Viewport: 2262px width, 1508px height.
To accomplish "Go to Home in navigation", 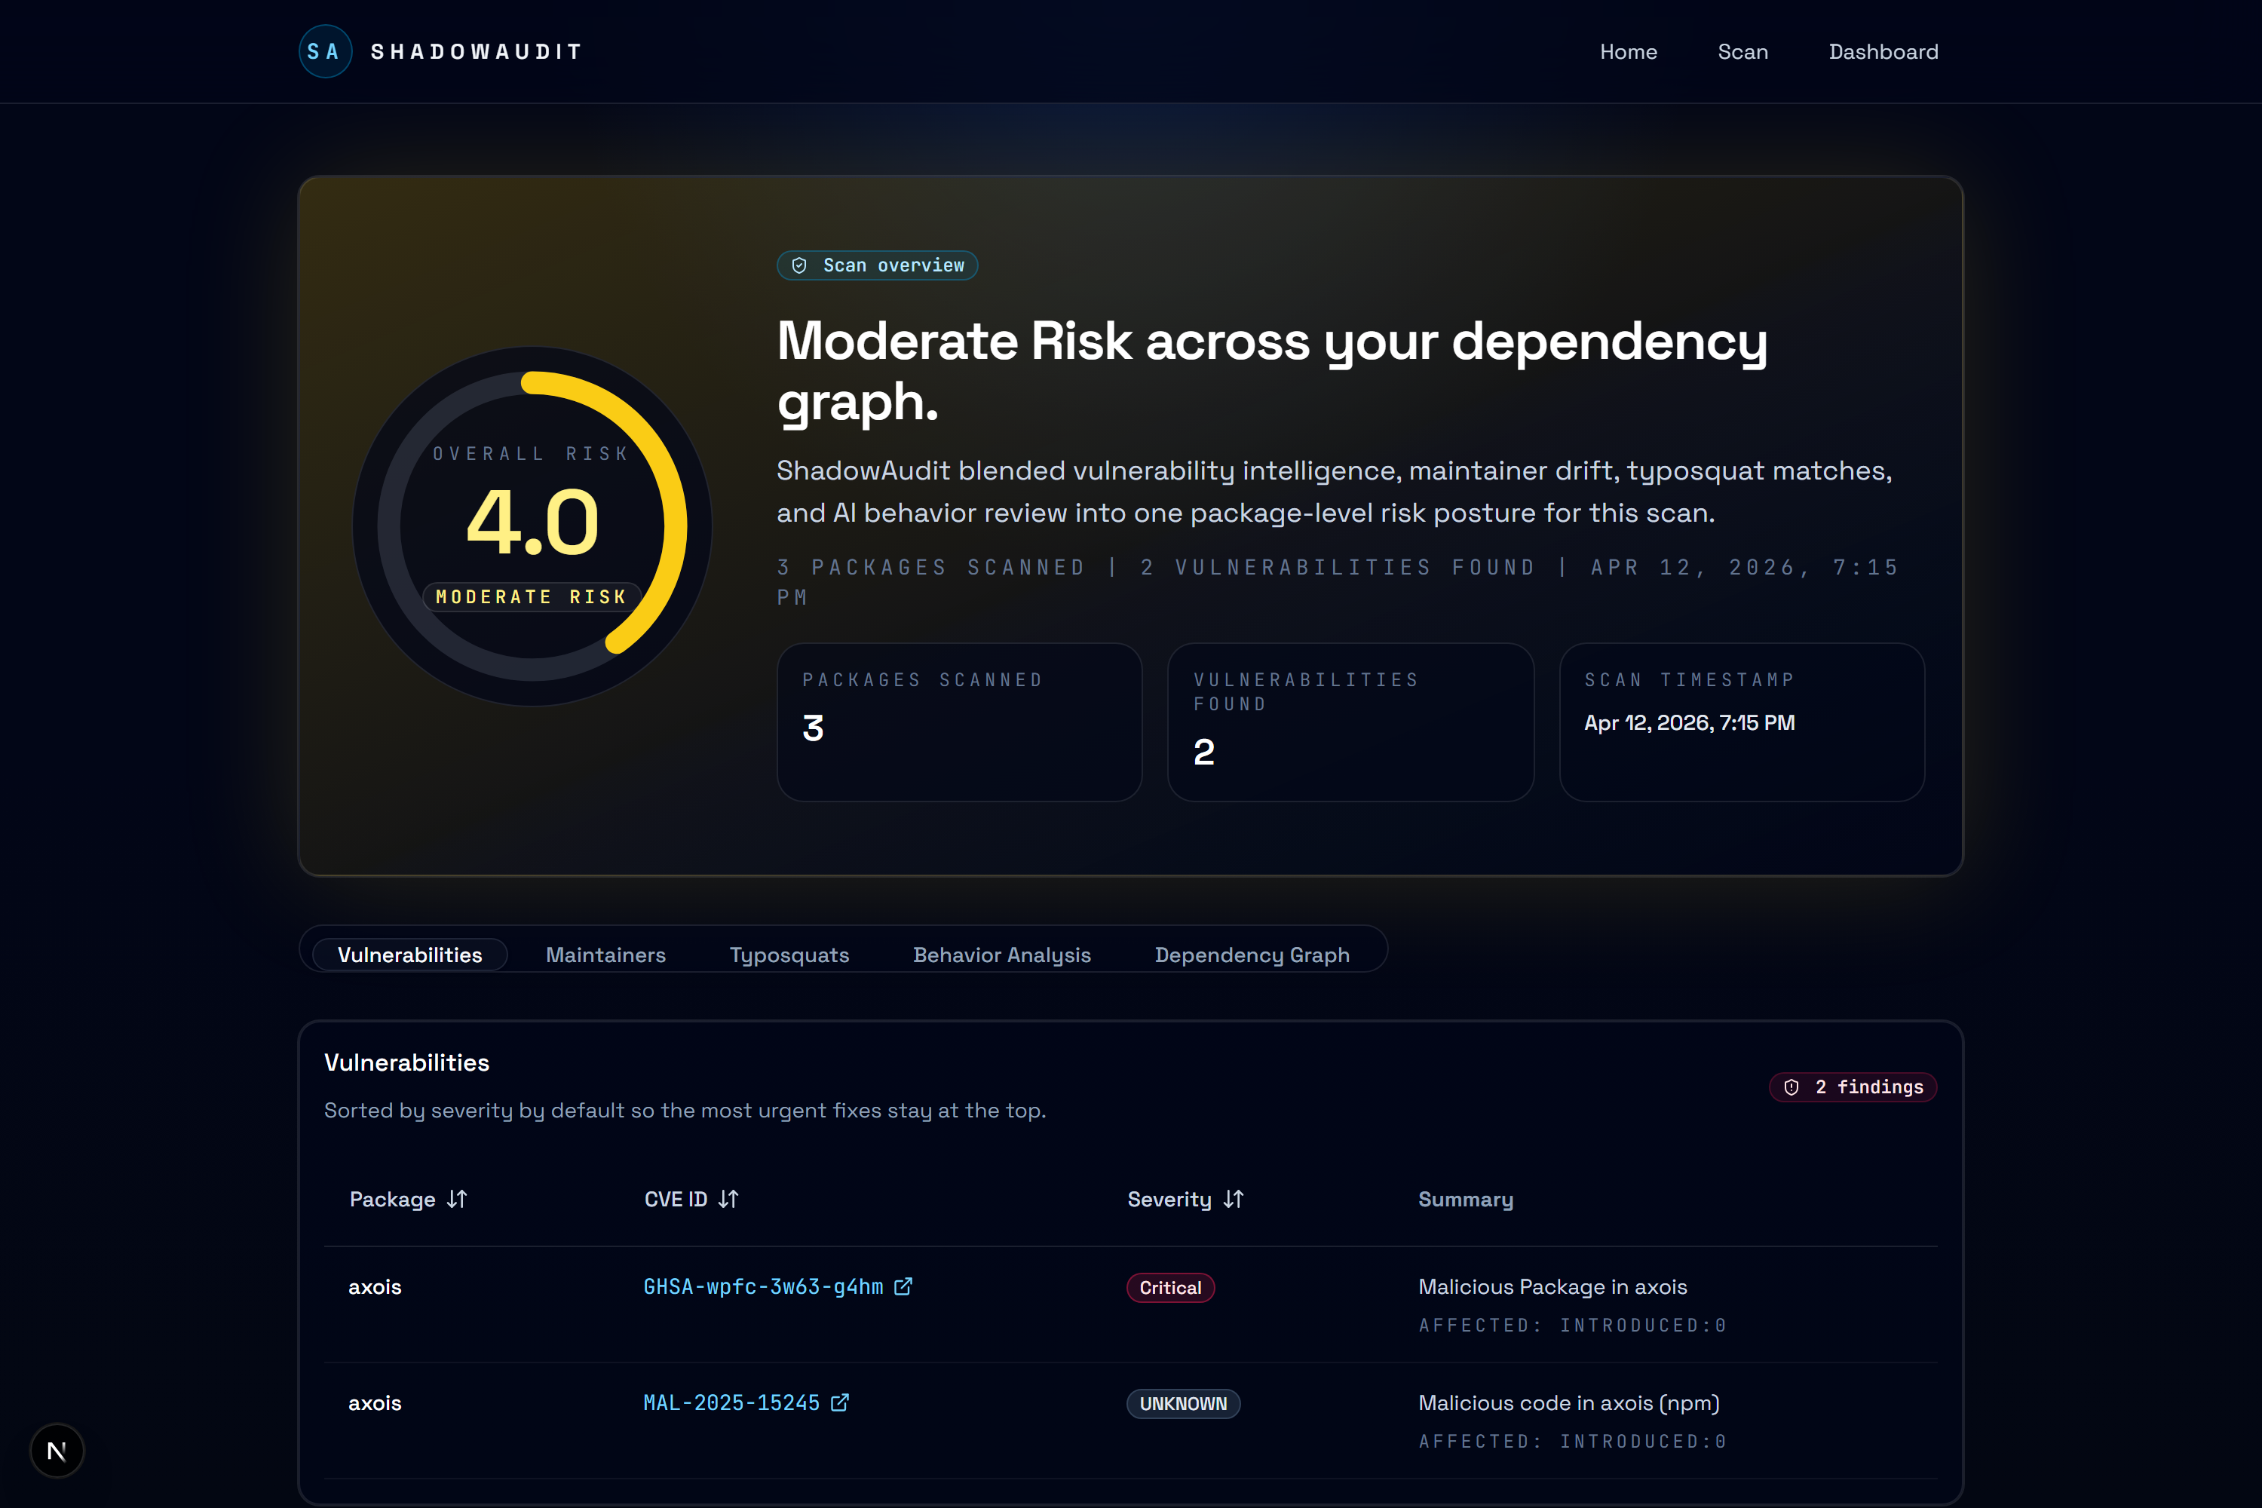I will [x=1627, y=52].
